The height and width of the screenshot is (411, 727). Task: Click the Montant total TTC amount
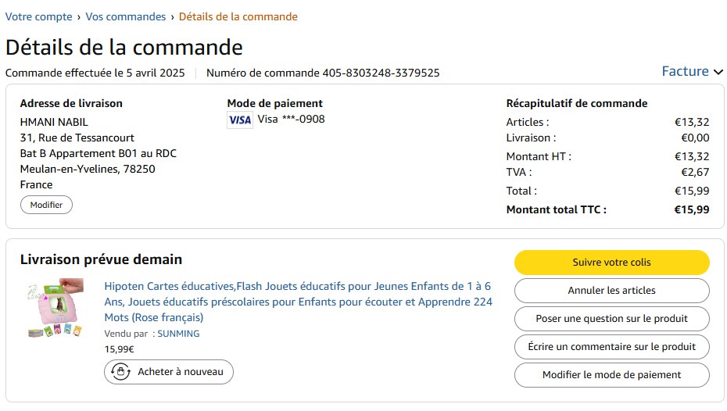(x=692, y=209)
